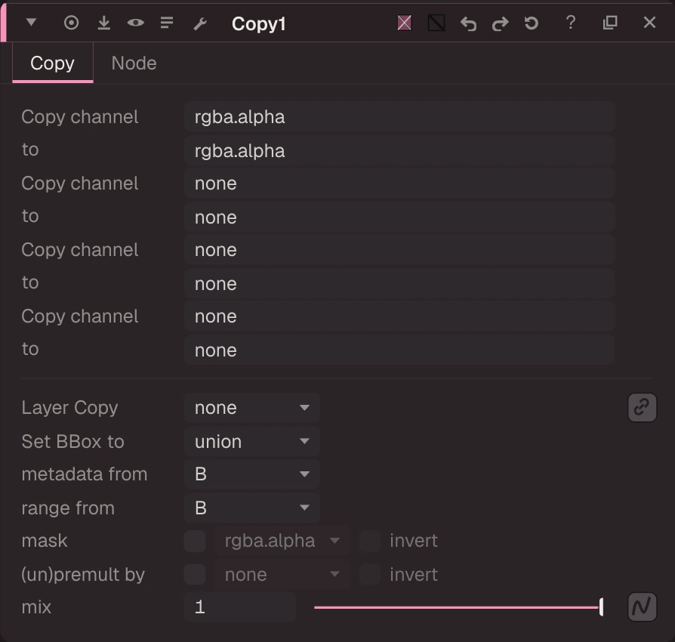Open the Set BBox to union dropdown
Viewport: 675px width, 642px height.
click(x=252, y=442)
